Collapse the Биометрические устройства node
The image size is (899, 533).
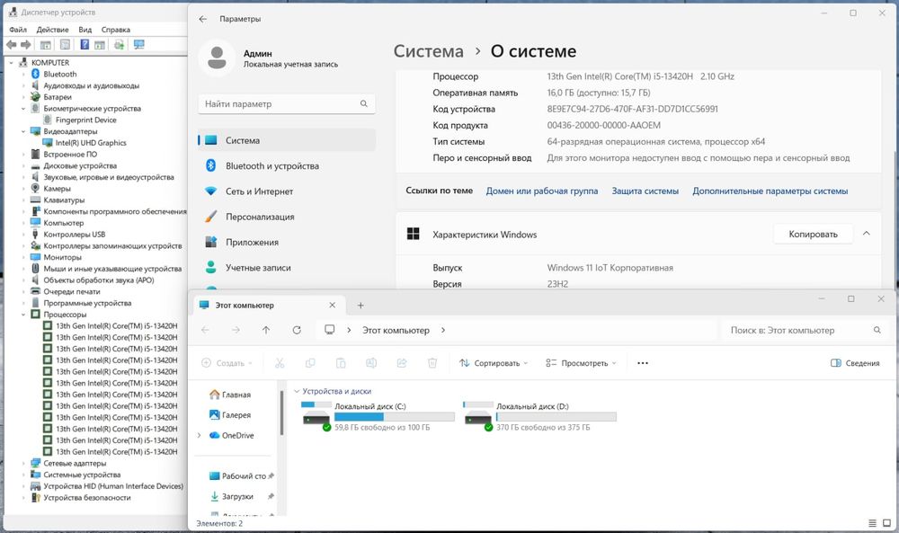(23, 109)
